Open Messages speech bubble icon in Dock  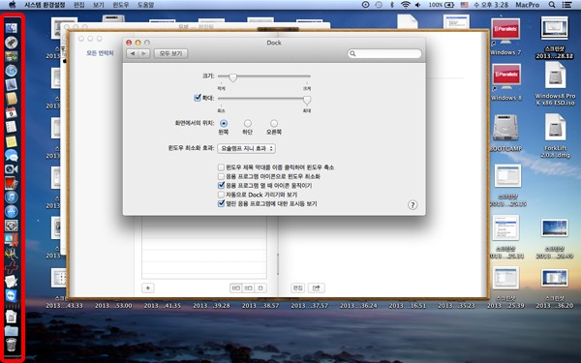11,155
